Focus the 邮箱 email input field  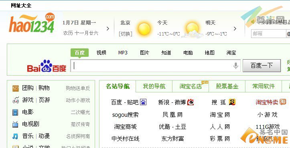269,34
